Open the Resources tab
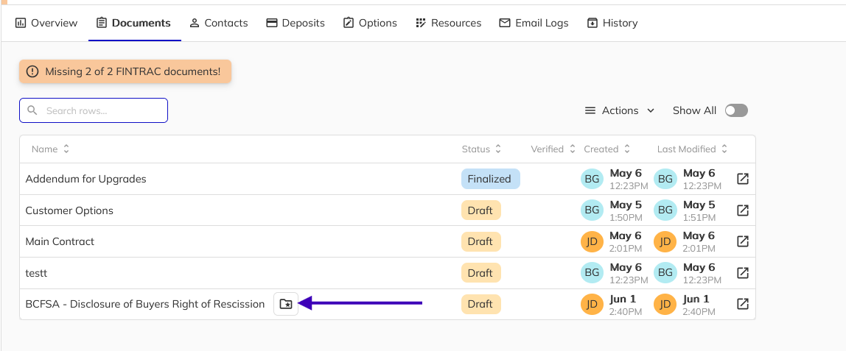Viewport: 846px width, 351px height. pos(448,23)
